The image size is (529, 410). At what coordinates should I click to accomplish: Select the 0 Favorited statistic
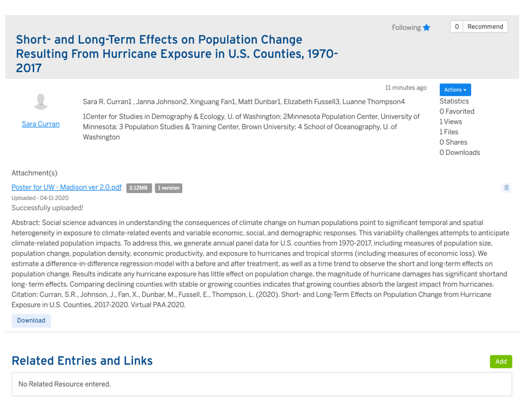457,111
